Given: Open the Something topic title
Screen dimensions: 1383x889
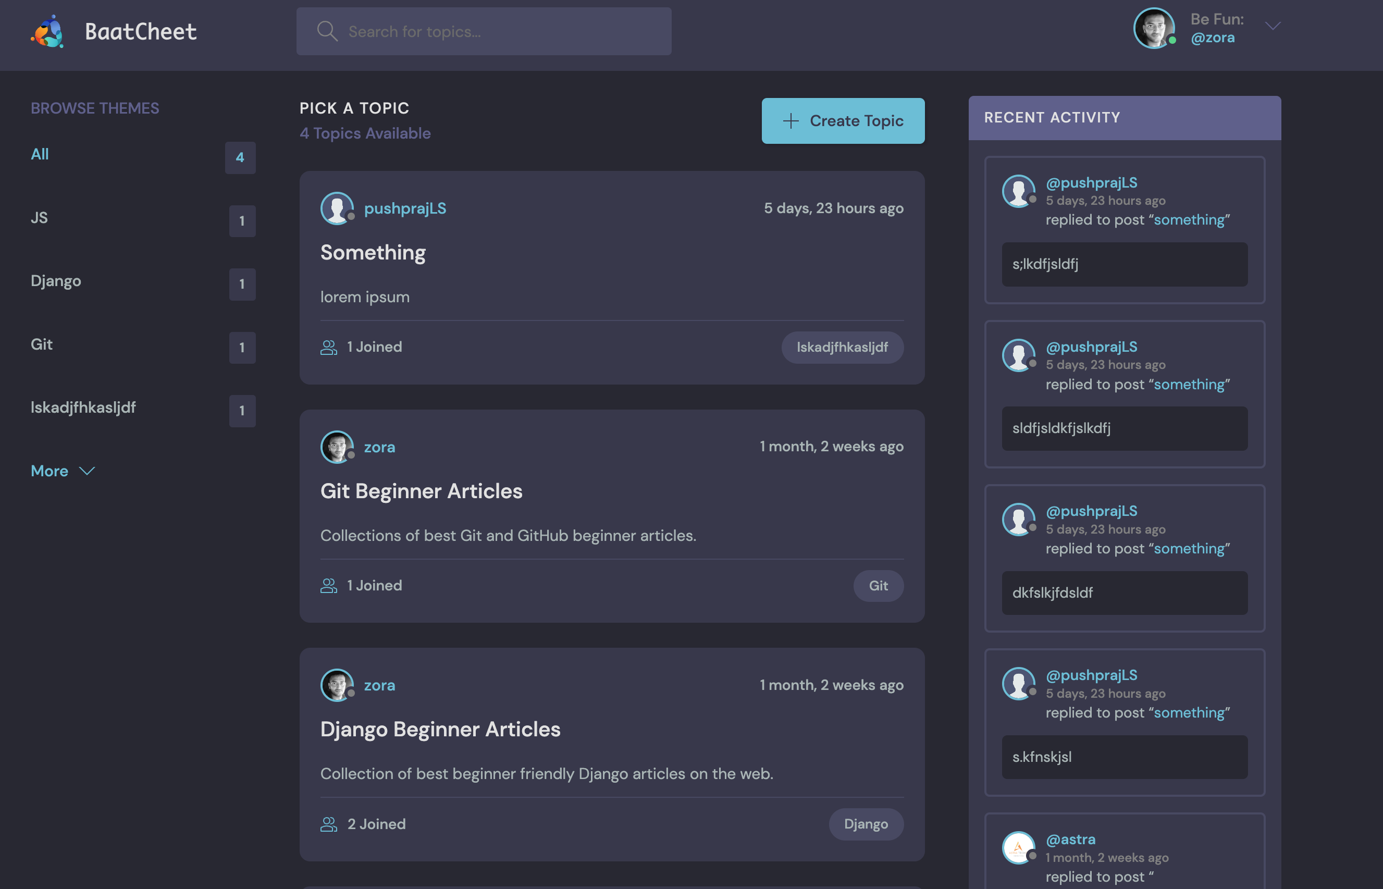Looking at the screenshot, I should (373, 252).
